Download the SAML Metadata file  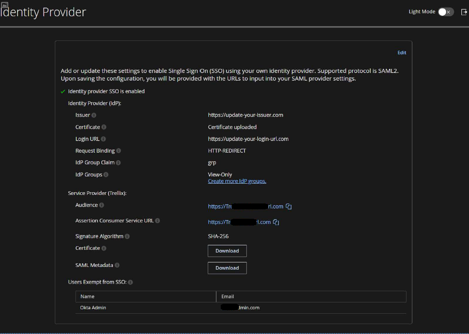coord(227,268)
